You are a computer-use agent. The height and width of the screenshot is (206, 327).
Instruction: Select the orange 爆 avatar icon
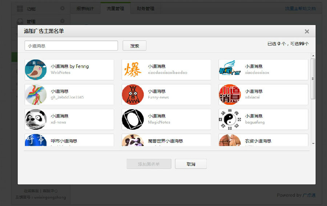click(x=133, y=70)
